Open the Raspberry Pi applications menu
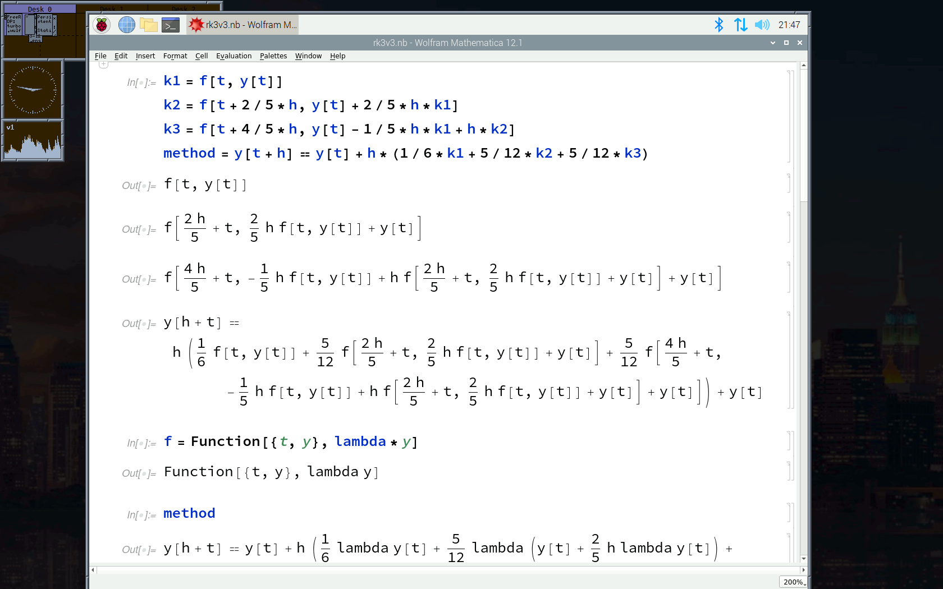The height and width of the screenshot is (589, 943). coord(102,25)
